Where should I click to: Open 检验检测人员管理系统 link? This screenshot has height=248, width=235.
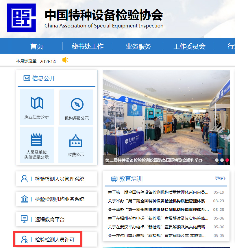[56, 179]
